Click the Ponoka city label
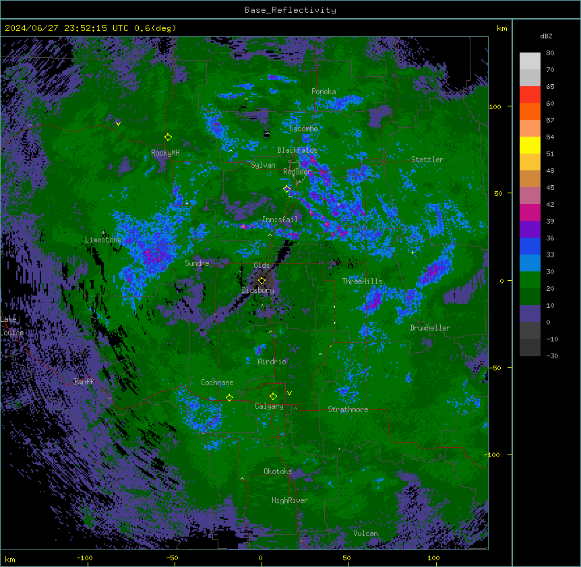 coord(324,92)
